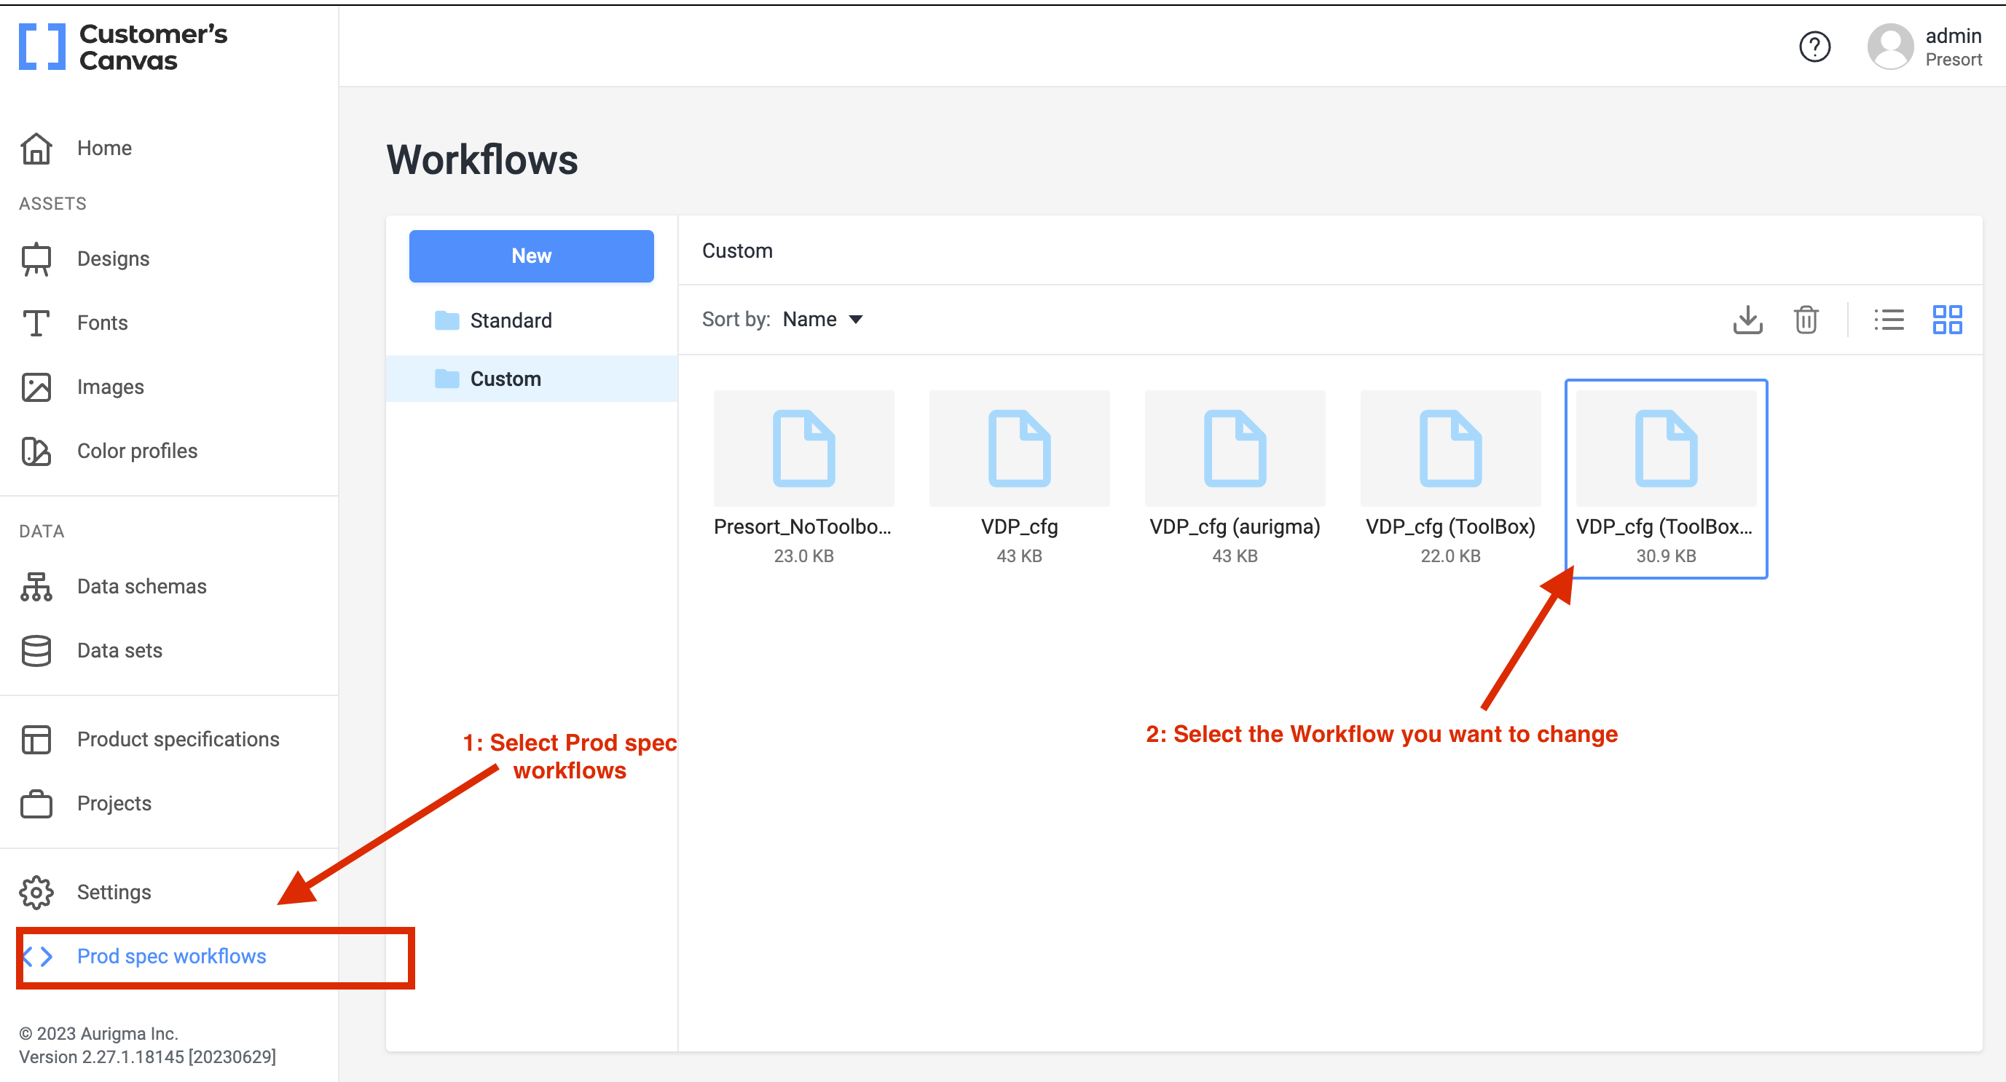Click the Customer's Canvas logo

coord(123,47)
